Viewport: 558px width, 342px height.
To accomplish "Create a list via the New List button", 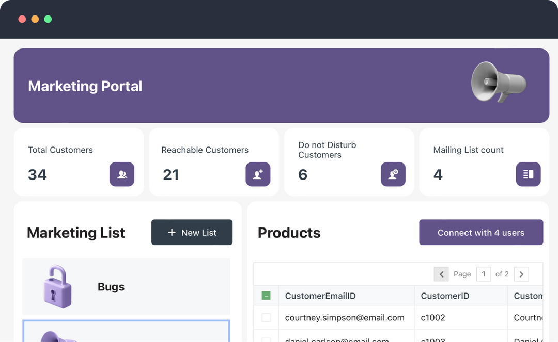I will [x=192, y=232].
